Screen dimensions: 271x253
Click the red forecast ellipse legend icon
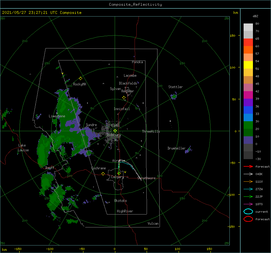coord(248,219)
